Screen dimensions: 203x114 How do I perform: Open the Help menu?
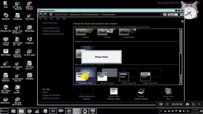64,19
